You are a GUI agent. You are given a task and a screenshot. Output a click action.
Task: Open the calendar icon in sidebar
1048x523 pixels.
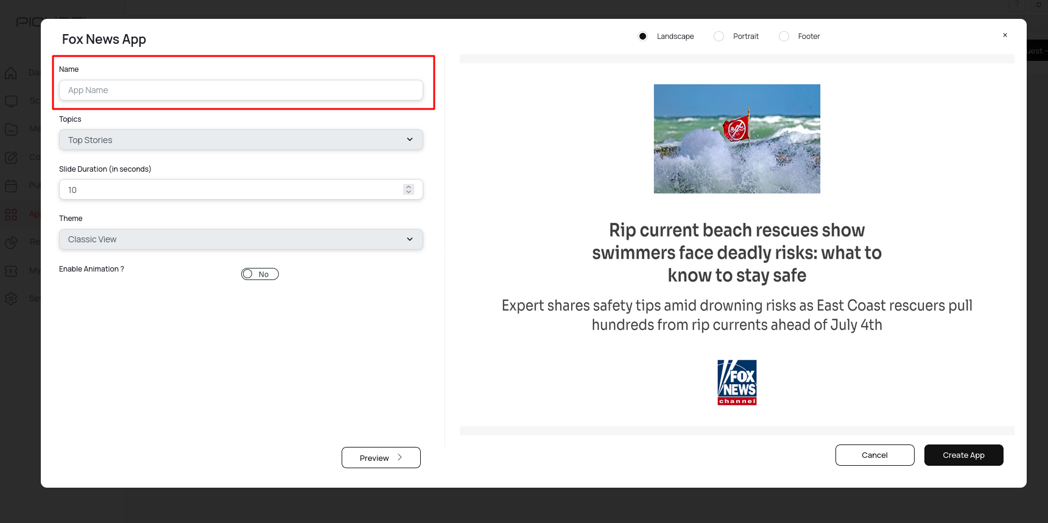[x=11, y=186]
